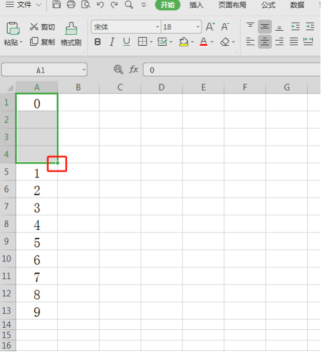Screen dimensions: 321x352
Task: Increase font size with A+ icon
Action: [210, 27]
